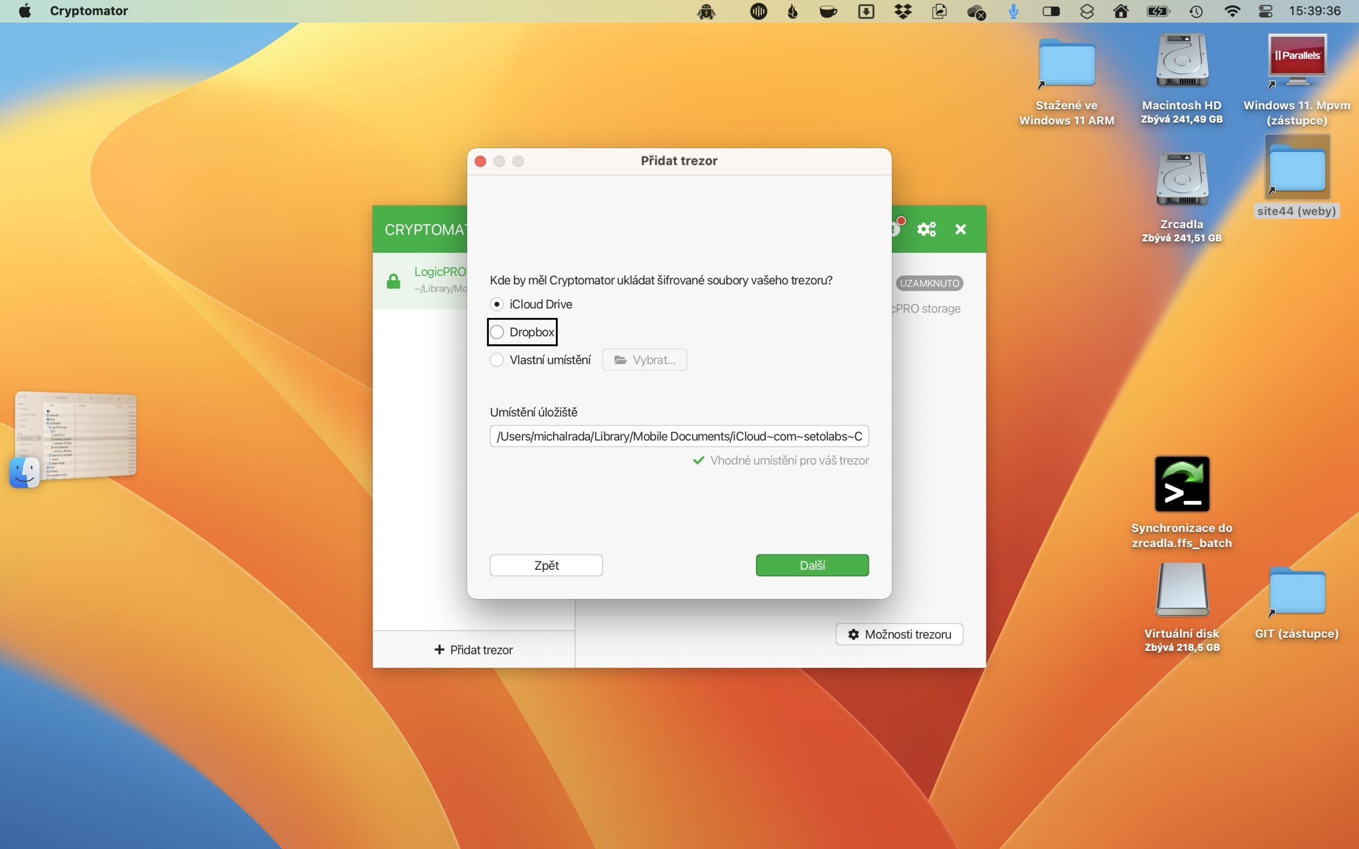Choose the Vlastní umístění radio option
The height and width of the screenshot is (849, 1359).
[x=497, y=360]
